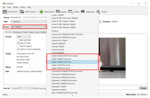This screenshot has width=150, height=98.
Task: Click the Preview icon in toolbar
Action: 70,12
